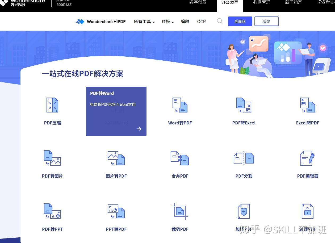Open the PPT转PDF converter icon
The image size is (335, 243).
[x=116, y=211]
